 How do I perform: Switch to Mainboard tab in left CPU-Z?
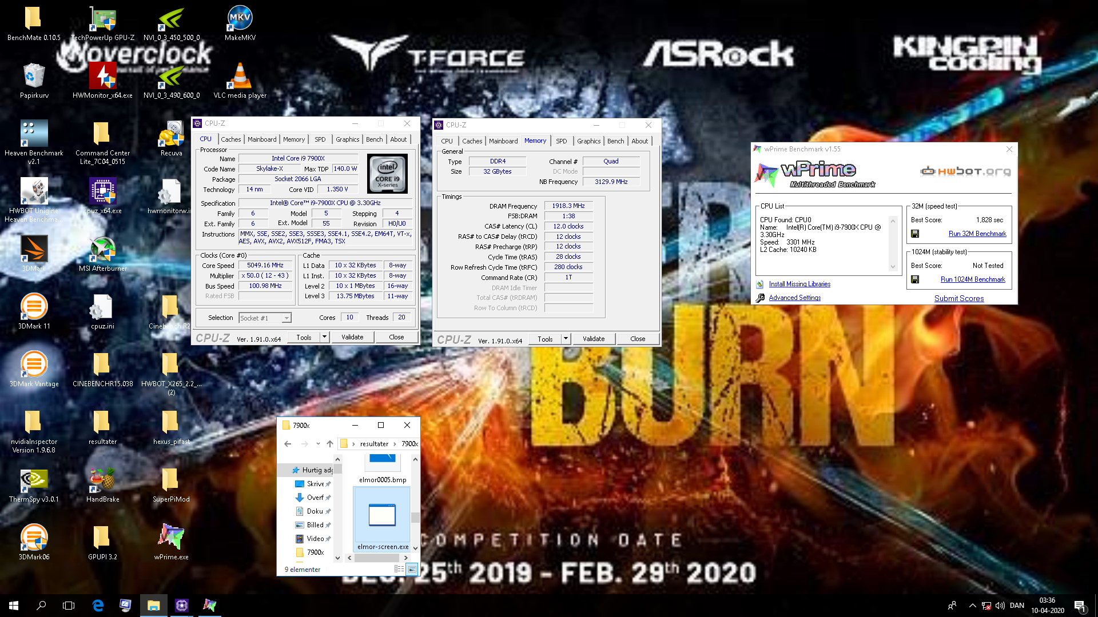pyautogui.click(x=262, y=139)
